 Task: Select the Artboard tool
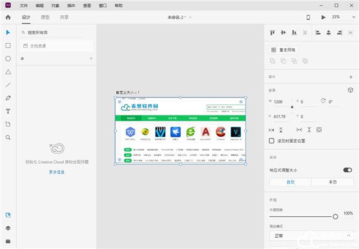pyautogui.click(x=8, y=124)
